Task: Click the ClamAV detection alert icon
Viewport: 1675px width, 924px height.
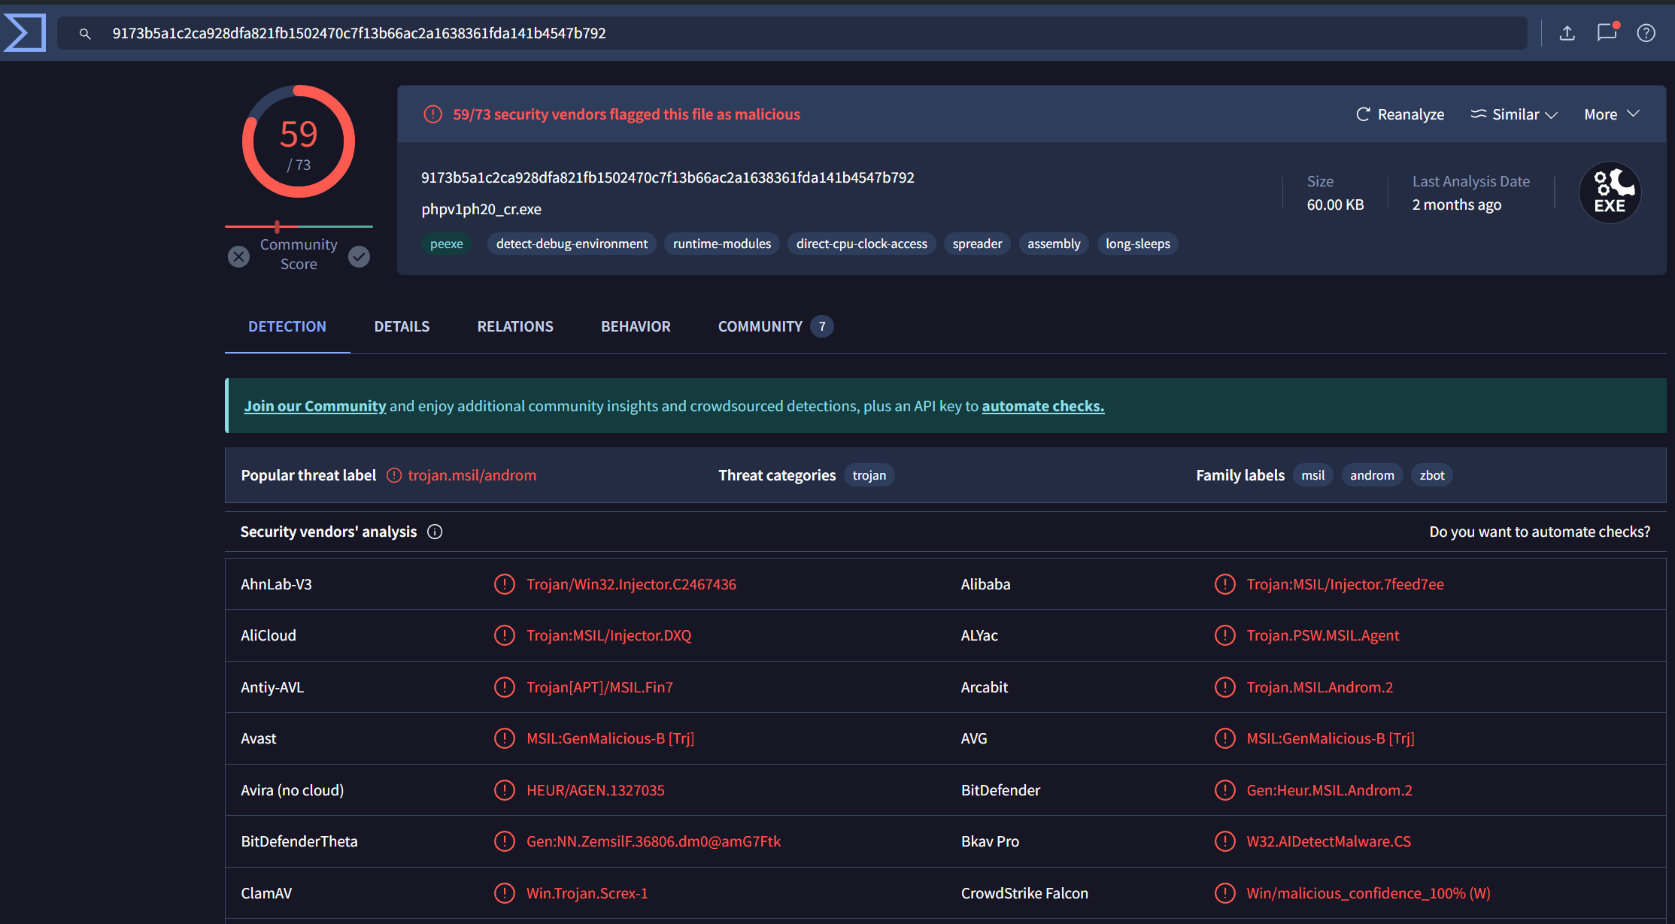Action: pyautogui.click(x=505, y=893)
